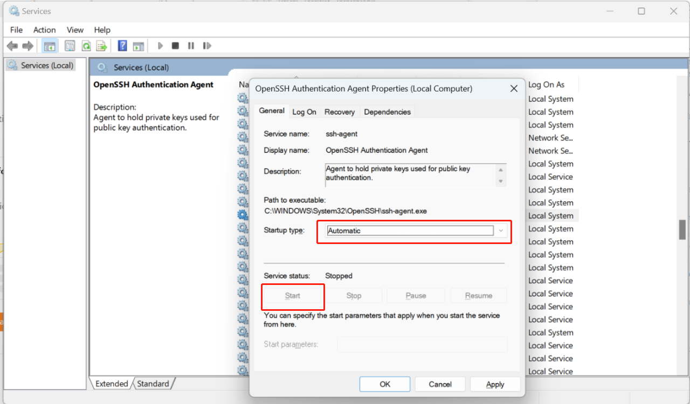The width and height of the screenshot is (690, 404).
Task: Toggle the Show/Hide Console Tree toolbar icon
Action: [50, 46]
